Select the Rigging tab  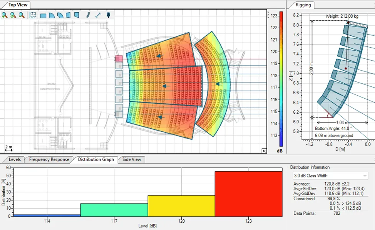tap(303, 5)
